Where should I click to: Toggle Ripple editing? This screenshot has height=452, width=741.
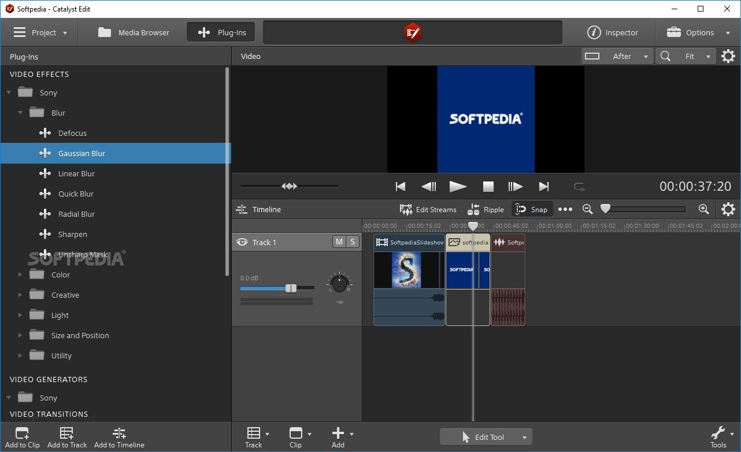[486, 209]
